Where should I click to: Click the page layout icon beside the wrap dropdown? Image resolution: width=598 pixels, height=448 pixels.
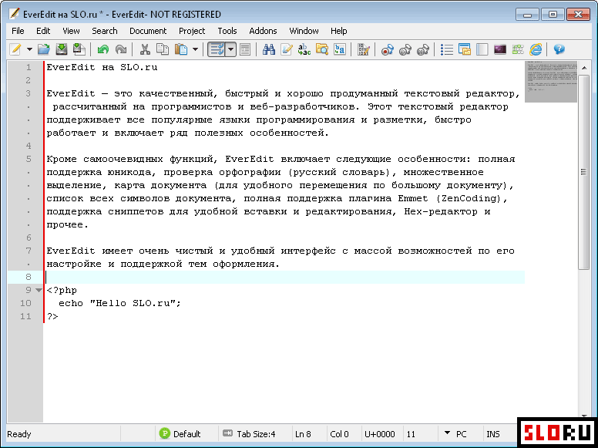245,49
